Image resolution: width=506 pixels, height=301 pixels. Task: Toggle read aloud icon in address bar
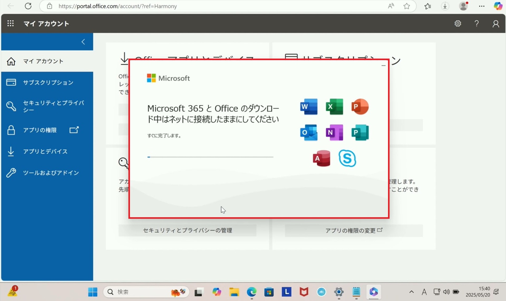391,6
